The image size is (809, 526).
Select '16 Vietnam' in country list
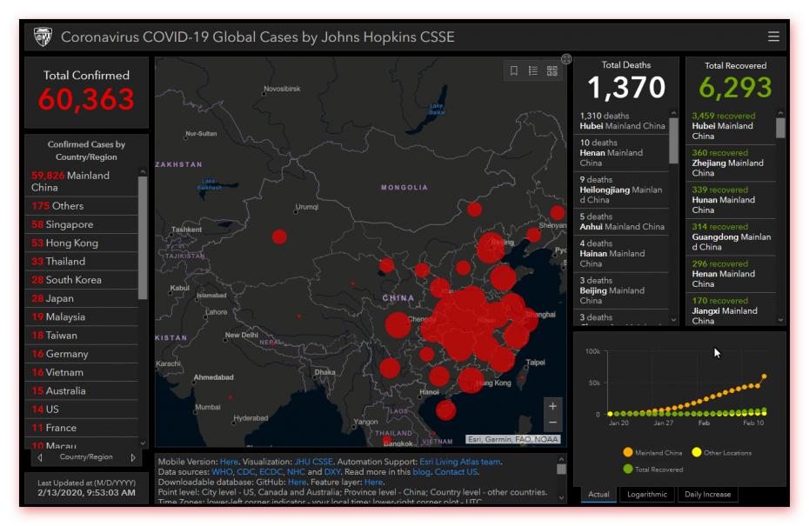tap(82, 372)
